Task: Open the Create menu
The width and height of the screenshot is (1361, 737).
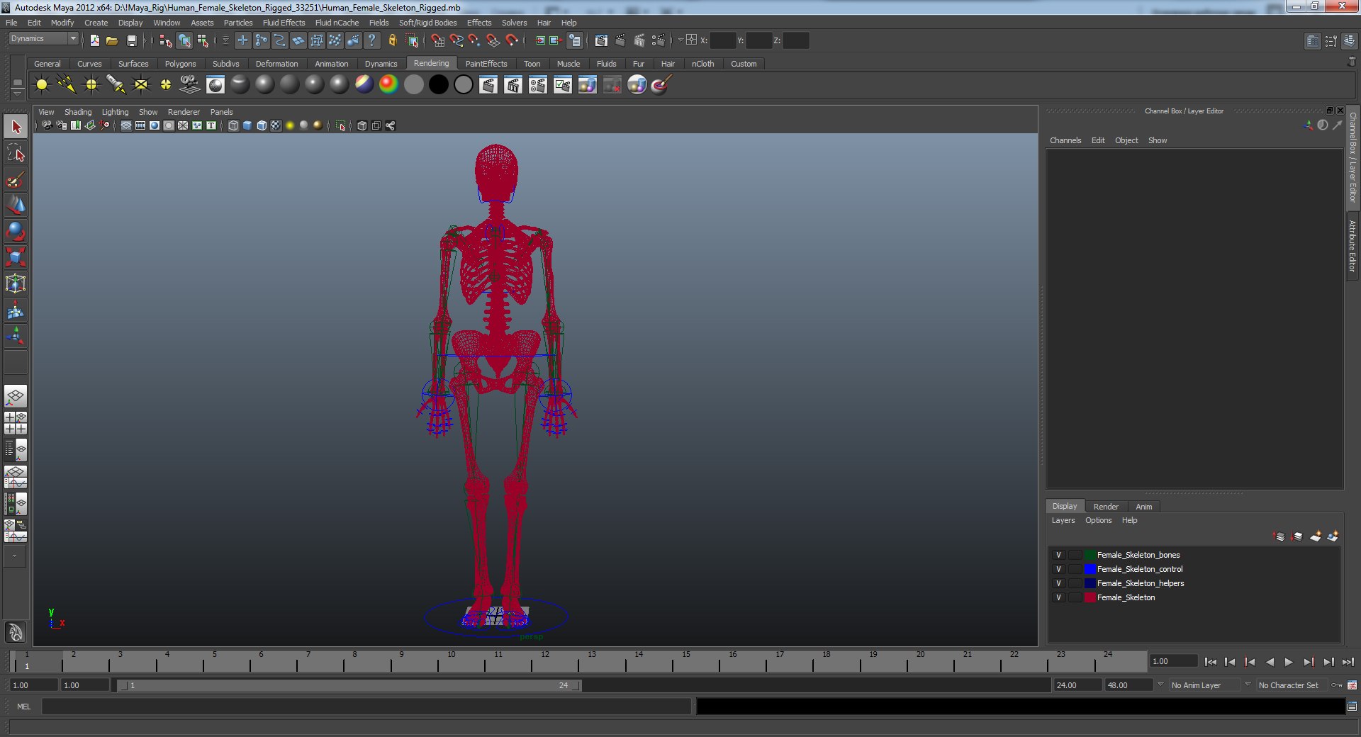Action: pos(96,23)
